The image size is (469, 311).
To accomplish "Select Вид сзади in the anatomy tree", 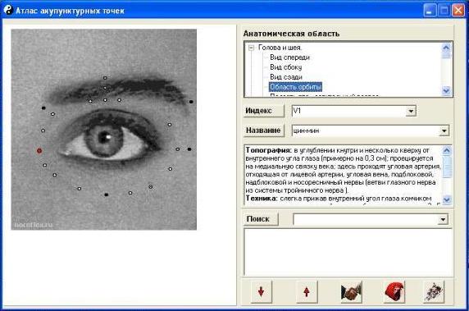I will 285,77.
